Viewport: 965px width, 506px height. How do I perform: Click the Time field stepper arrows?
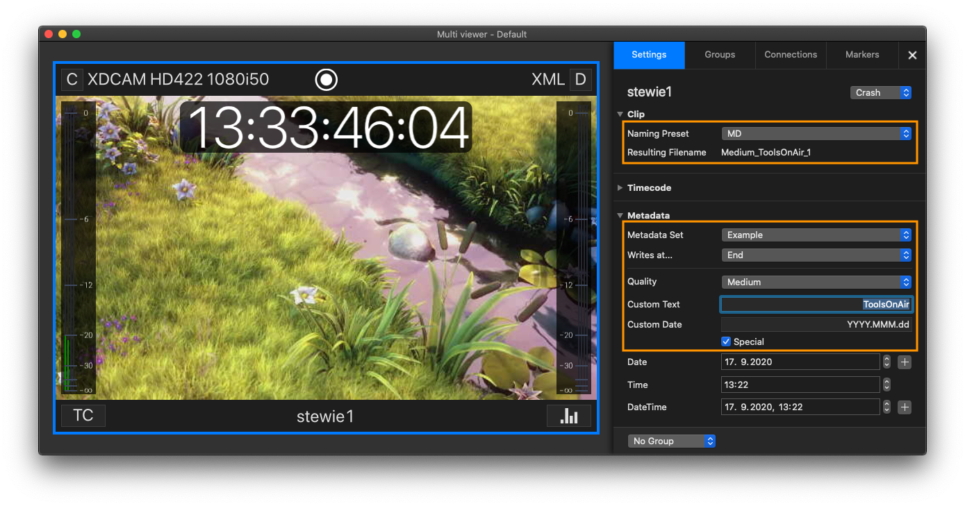(886, 385)
